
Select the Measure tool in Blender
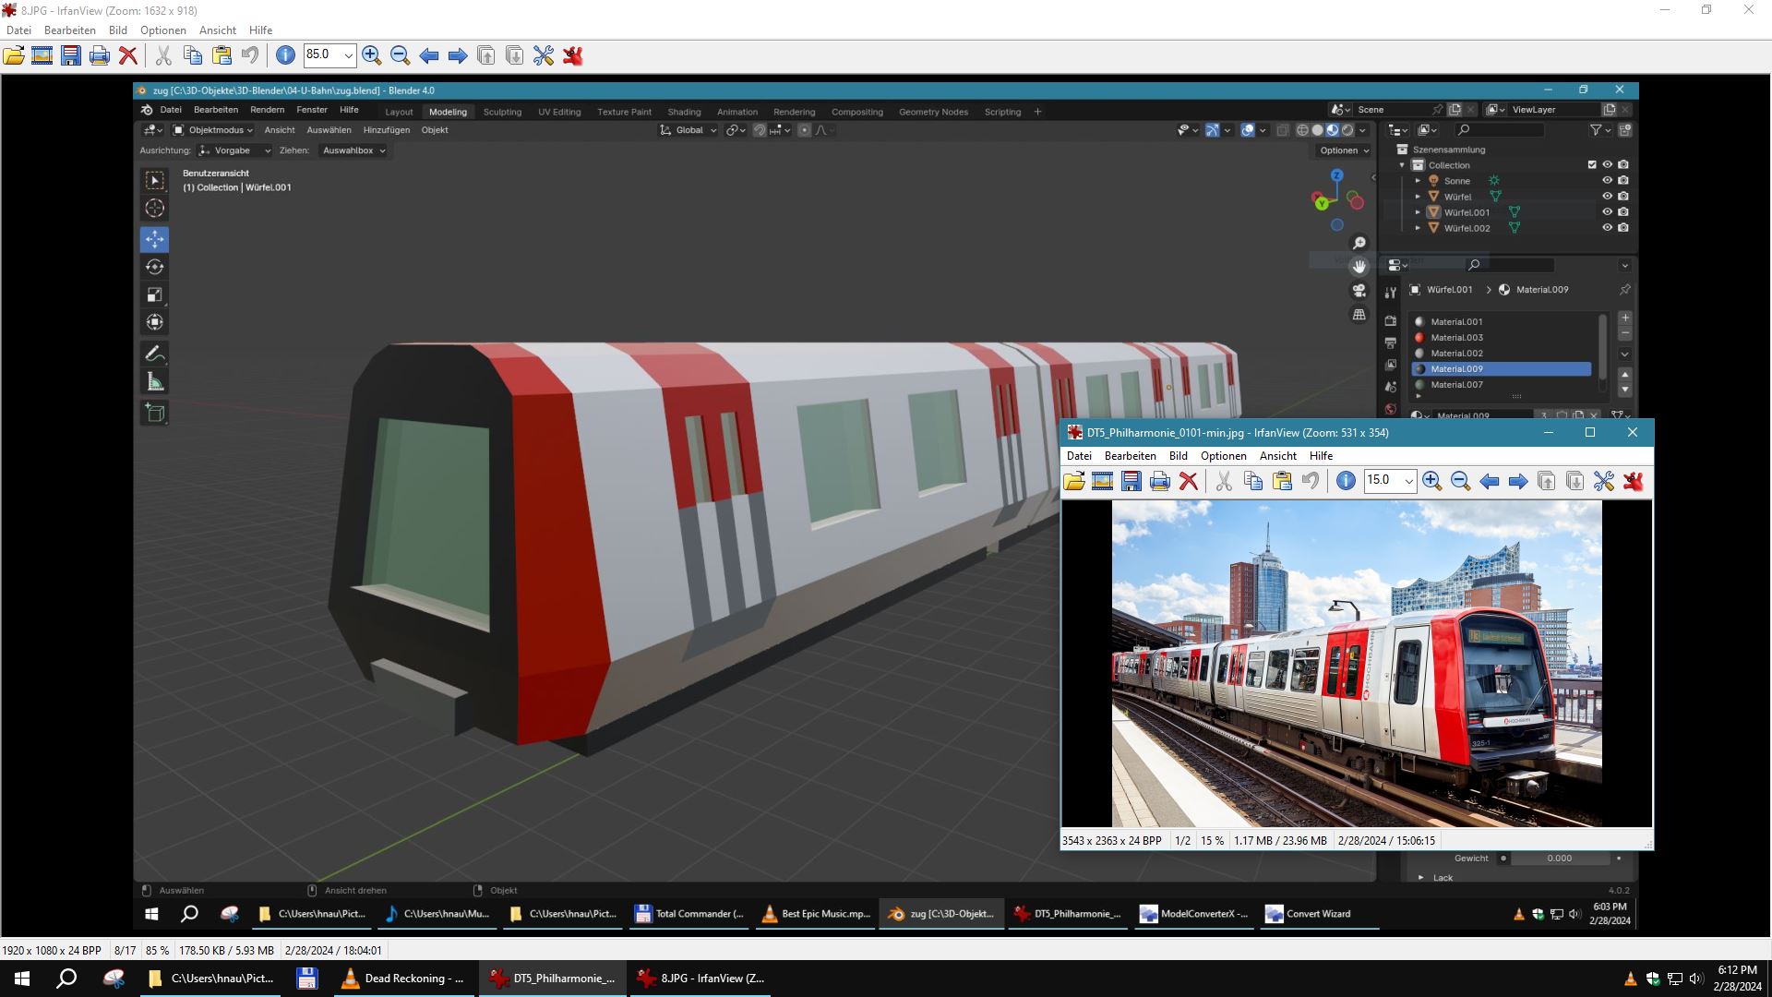155,381
